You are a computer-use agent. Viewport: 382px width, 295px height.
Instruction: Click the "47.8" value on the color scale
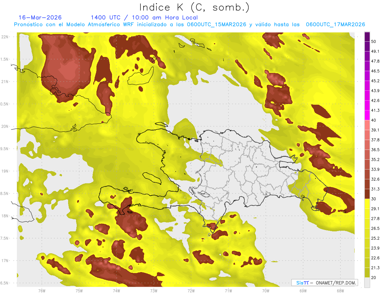[375, 61]
